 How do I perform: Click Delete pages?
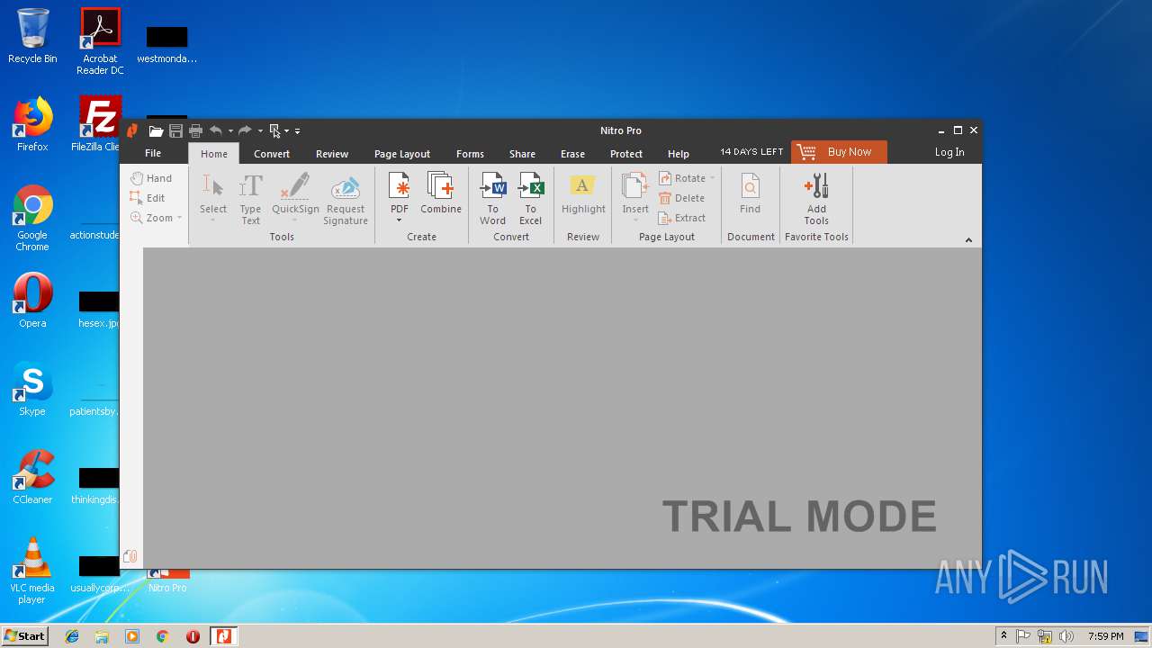pos(682,198)
